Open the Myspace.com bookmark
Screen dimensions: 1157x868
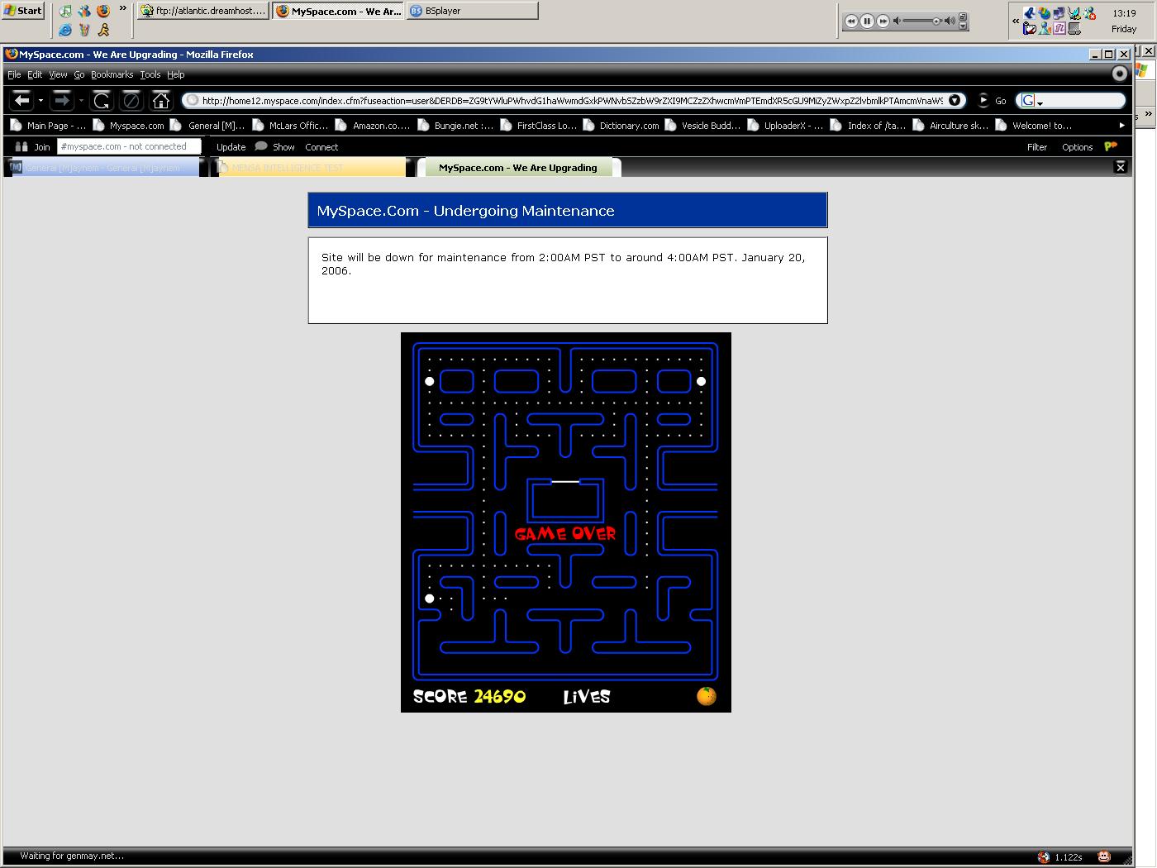click(x=129, y=126)
